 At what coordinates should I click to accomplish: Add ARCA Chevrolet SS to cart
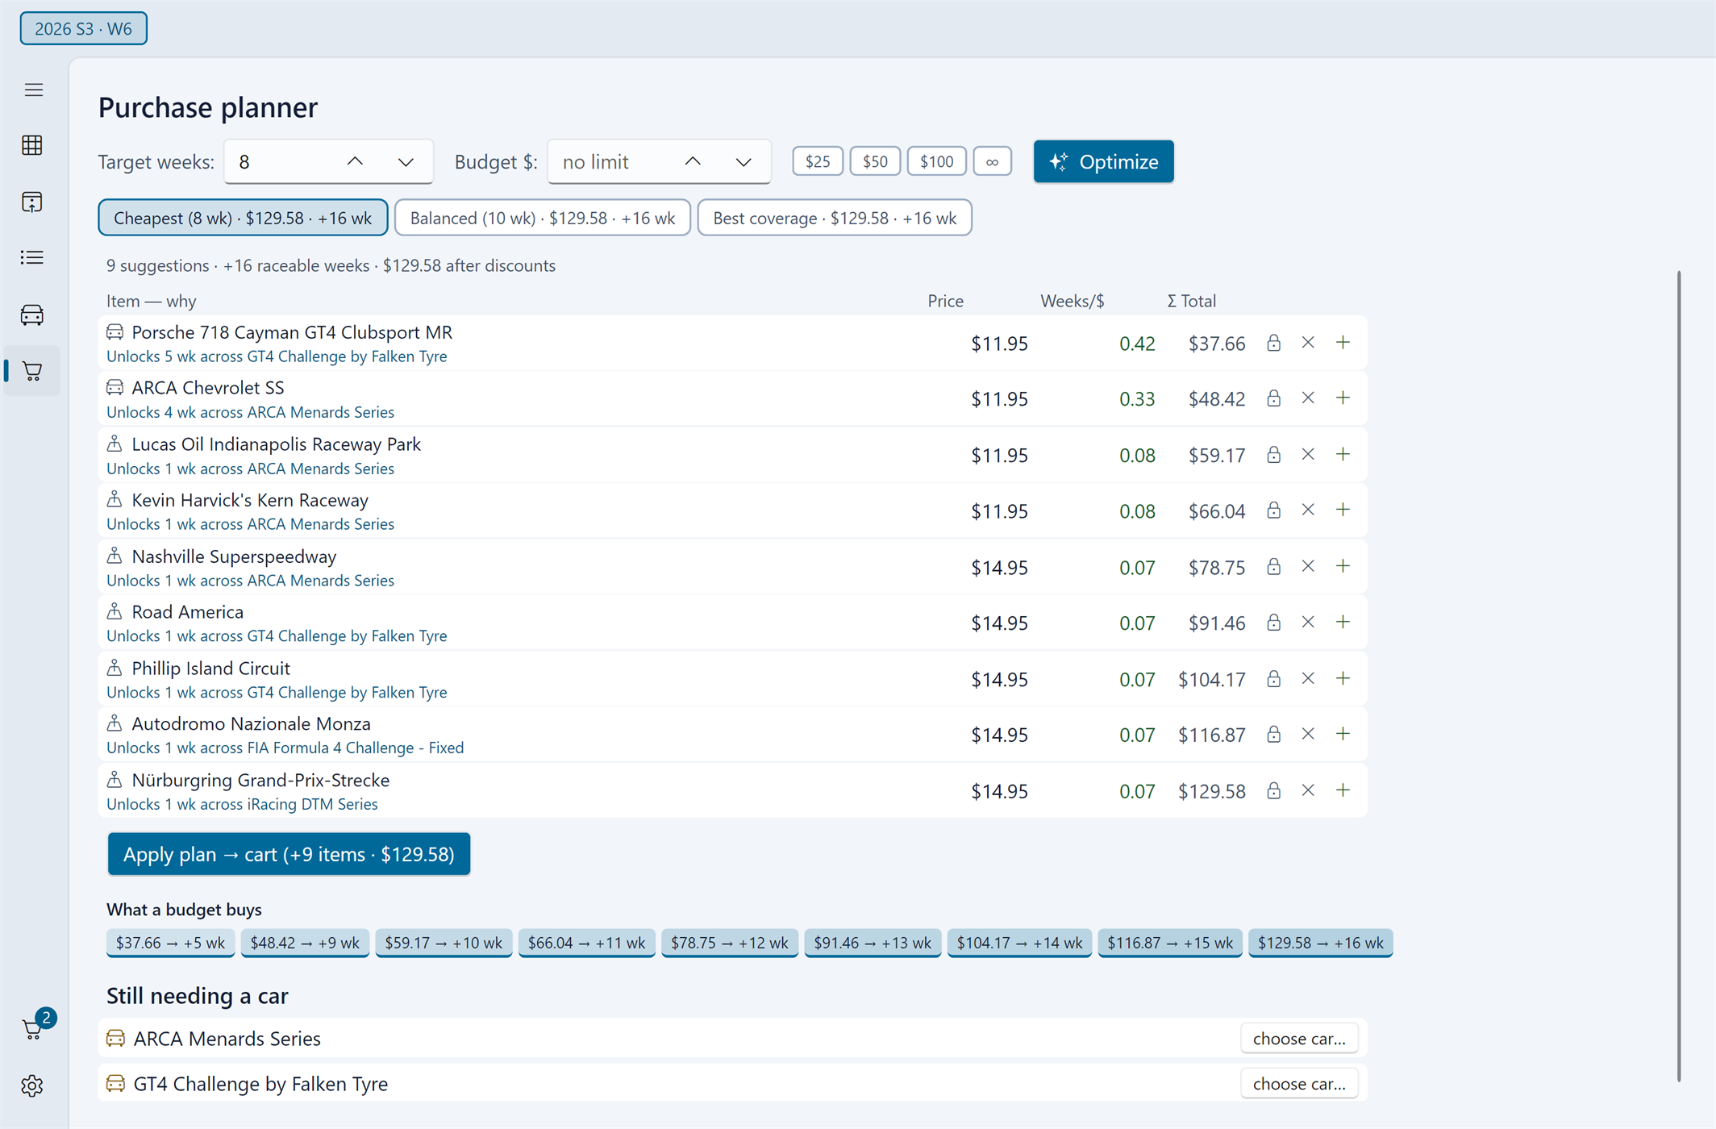click(x=1343, y=398)
